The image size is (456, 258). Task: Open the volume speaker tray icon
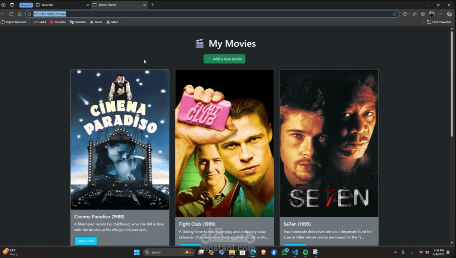[x=427, y=252]
